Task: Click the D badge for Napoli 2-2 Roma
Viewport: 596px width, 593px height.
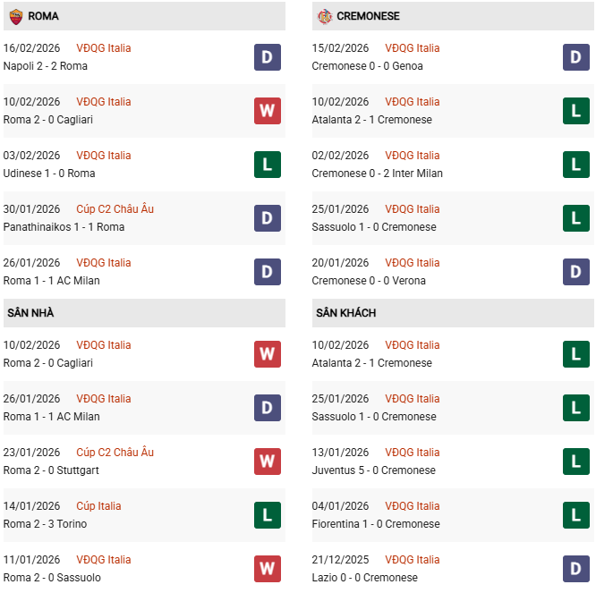Action: pyautogui.click(x=267, y=57)
